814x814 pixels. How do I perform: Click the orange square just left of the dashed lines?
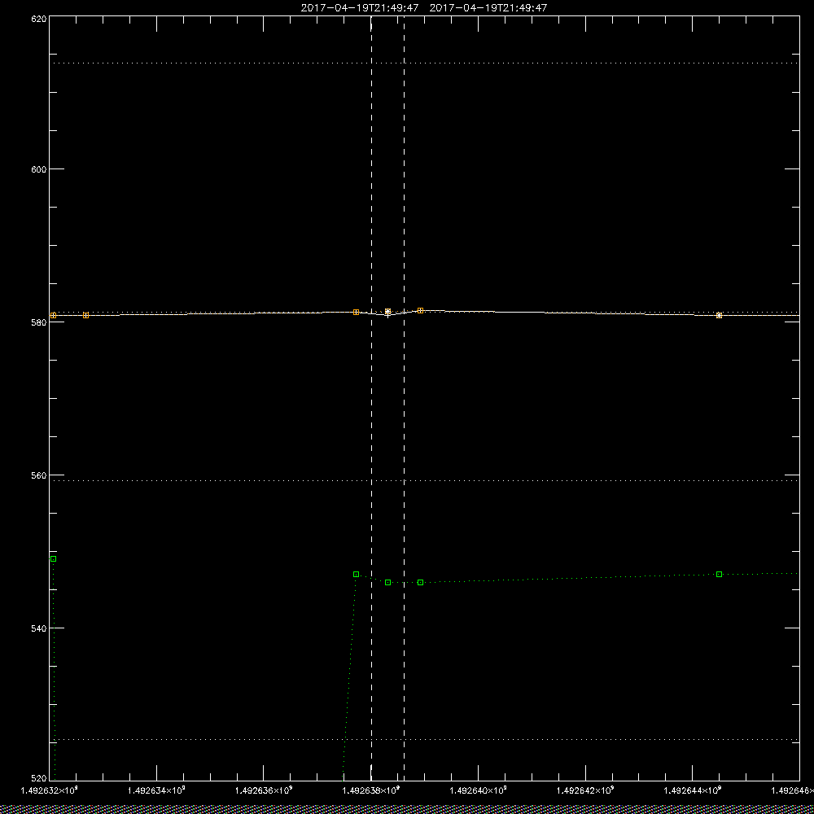tap(357, 312)
